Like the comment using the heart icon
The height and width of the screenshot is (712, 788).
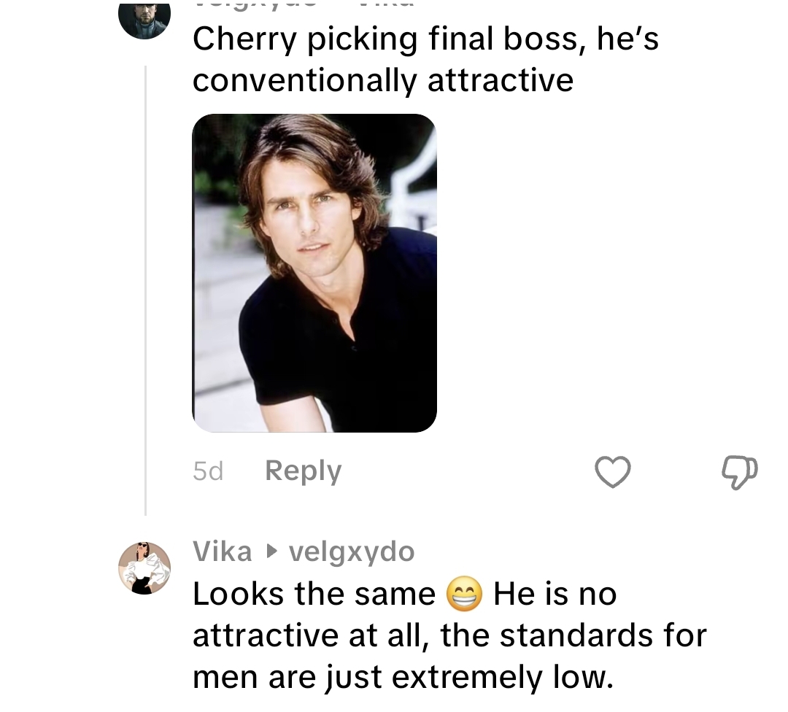point(612,471)
